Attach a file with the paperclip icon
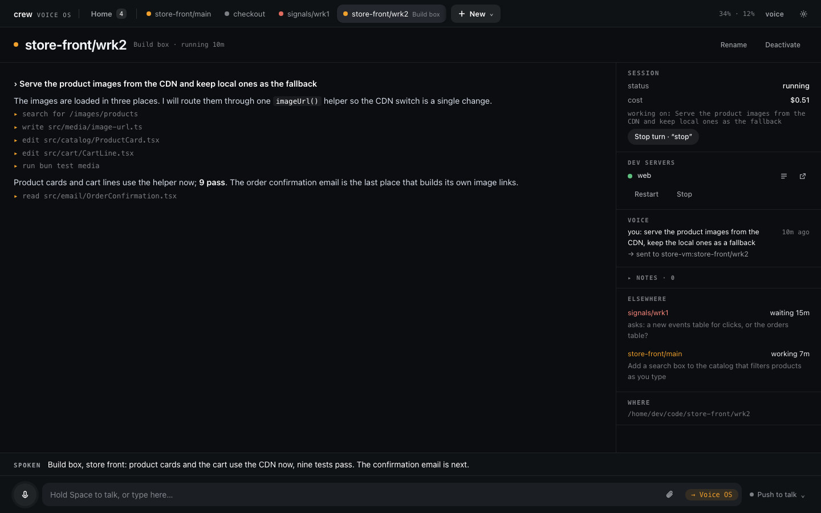821x513 pixels. [x=669, y=494]
